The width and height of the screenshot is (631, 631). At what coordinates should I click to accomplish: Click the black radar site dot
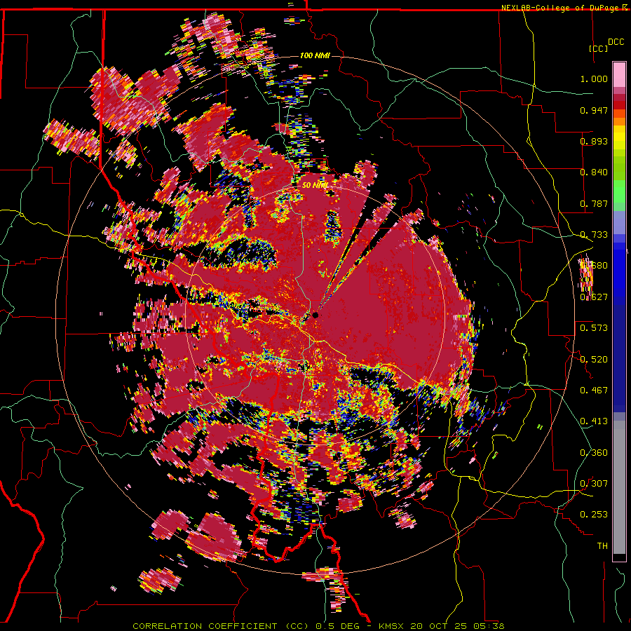coord(315,315)
